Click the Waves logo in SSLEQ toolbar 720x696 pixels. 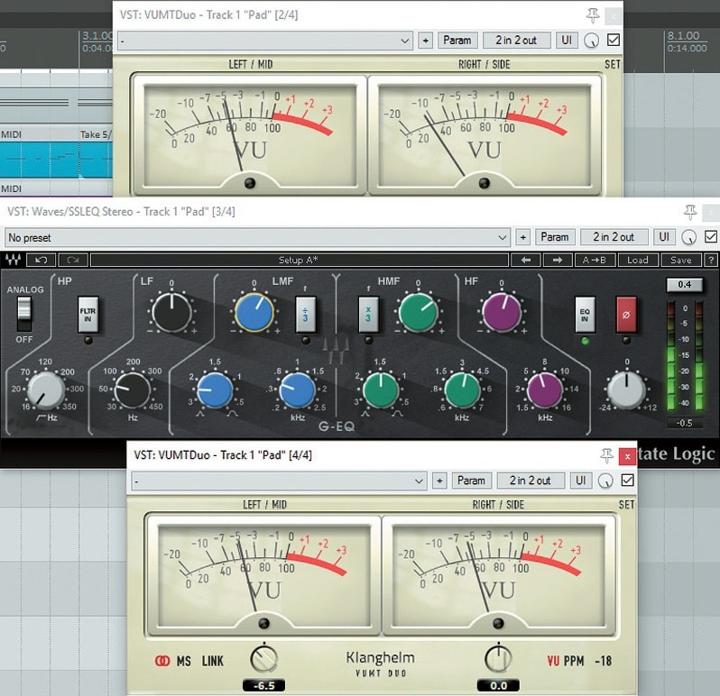13,261
